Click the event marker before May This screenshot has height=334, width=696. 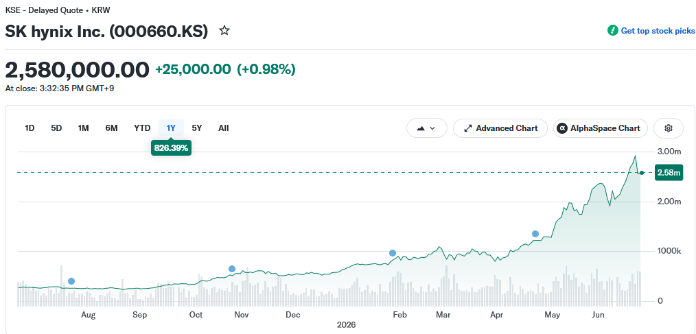[x=535, y=234]
